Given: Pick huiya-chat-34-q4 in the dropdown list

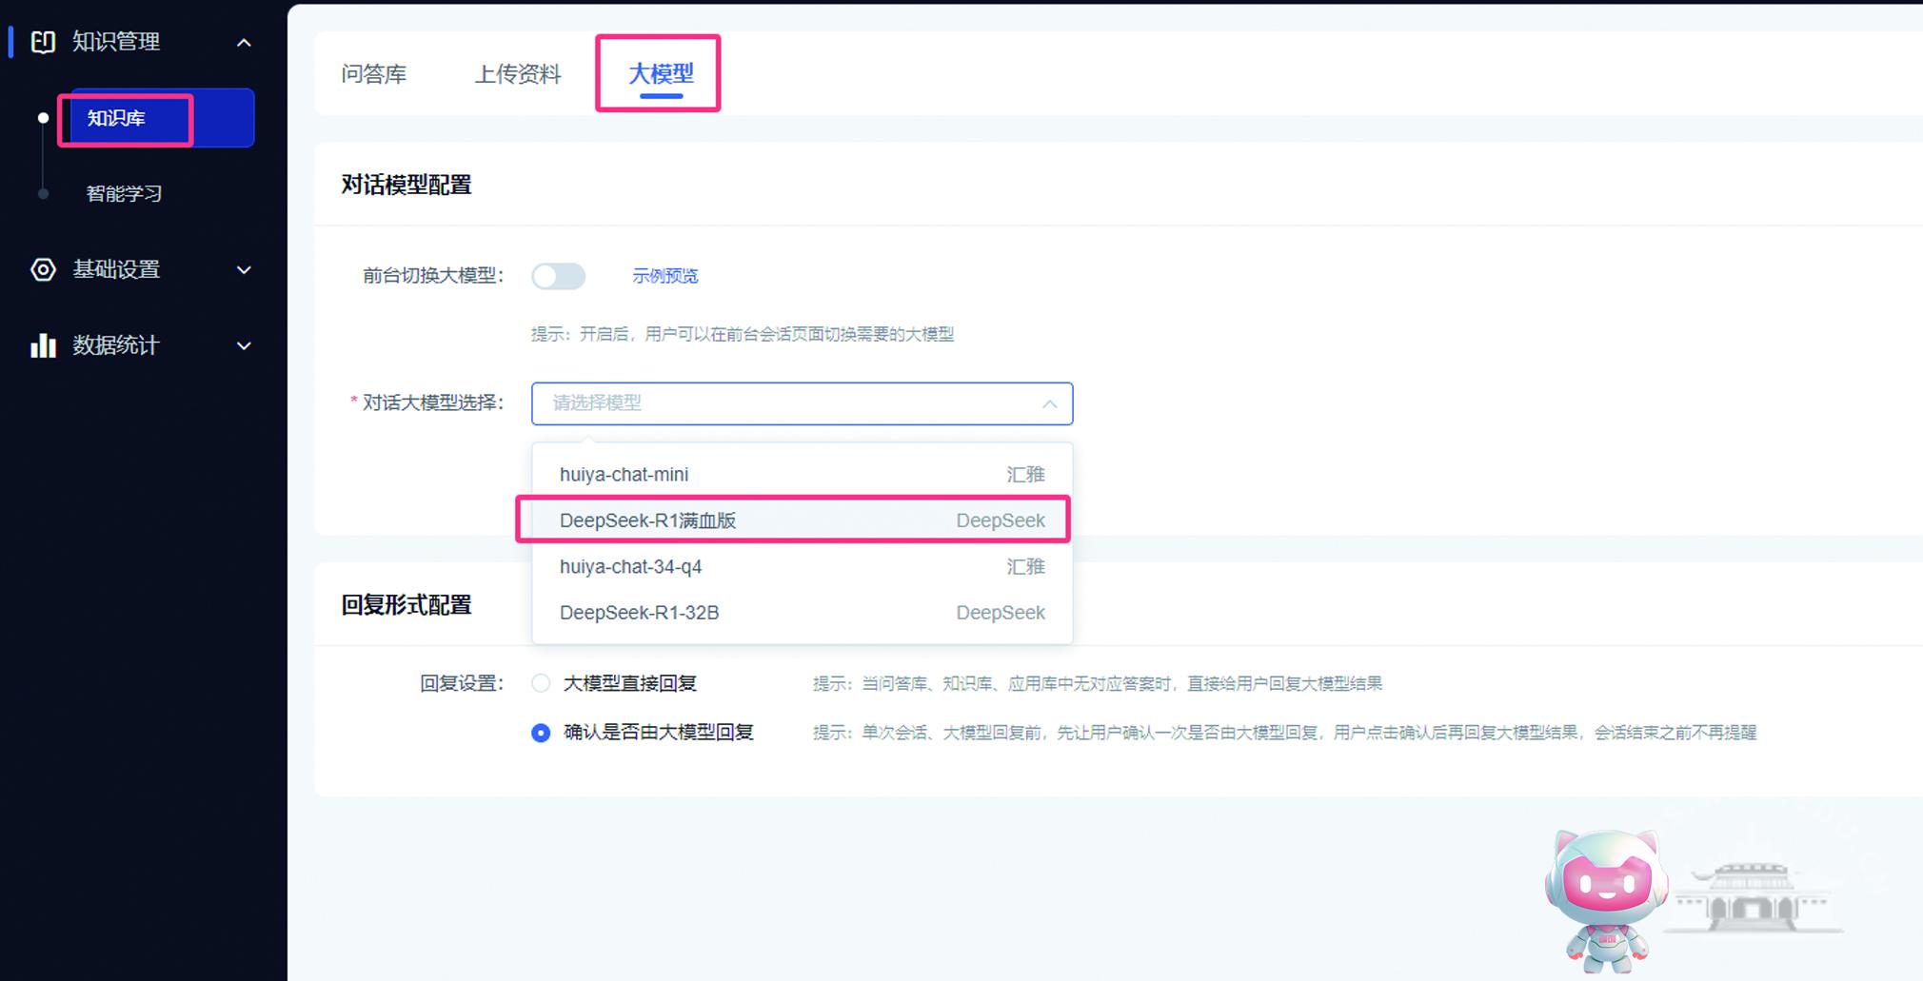Looking at the screenshot, I should (630, 566).
